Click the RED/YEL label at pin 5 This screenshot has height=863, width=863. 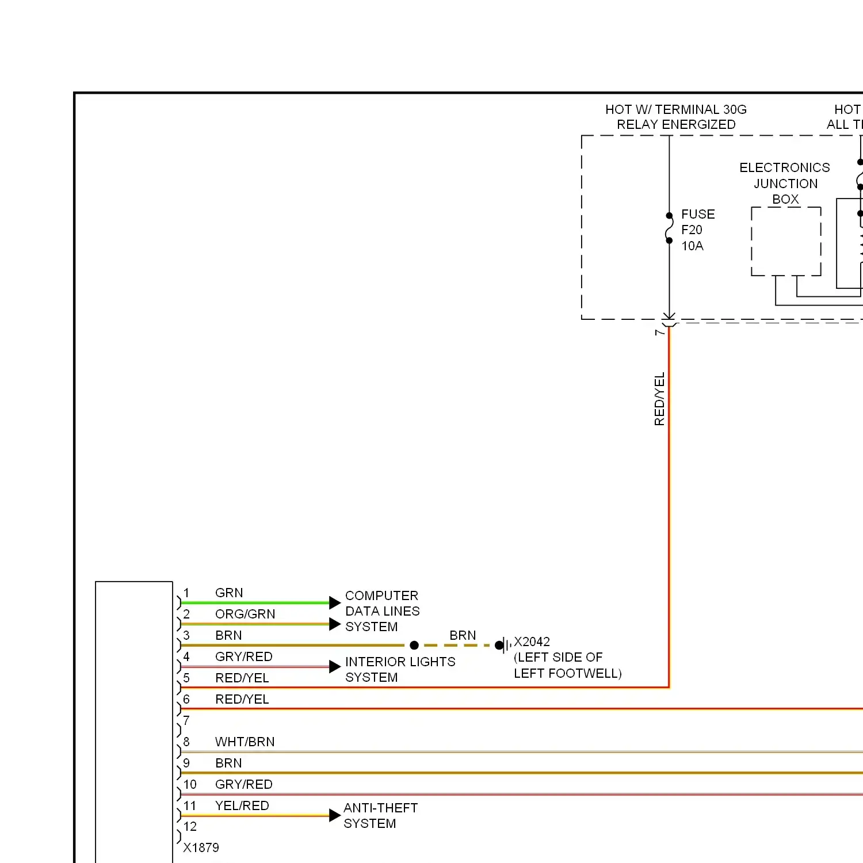tap(242, 678)
